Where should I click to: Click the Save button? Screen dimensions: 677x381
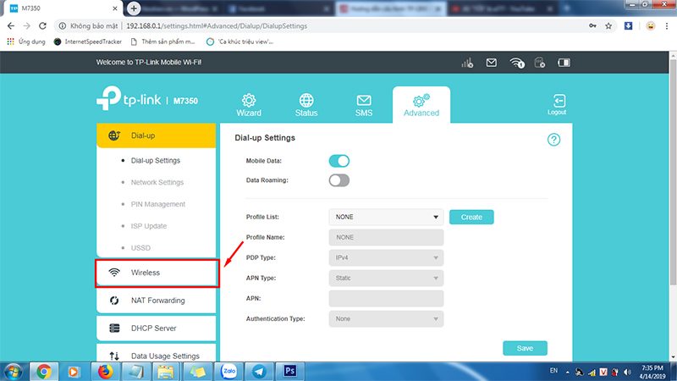[x=525, y=348]
